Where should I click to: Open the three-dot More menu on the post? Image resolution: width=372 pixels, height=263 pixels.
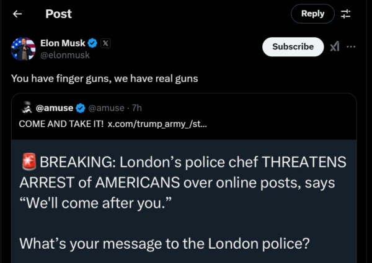coord(352,46)
